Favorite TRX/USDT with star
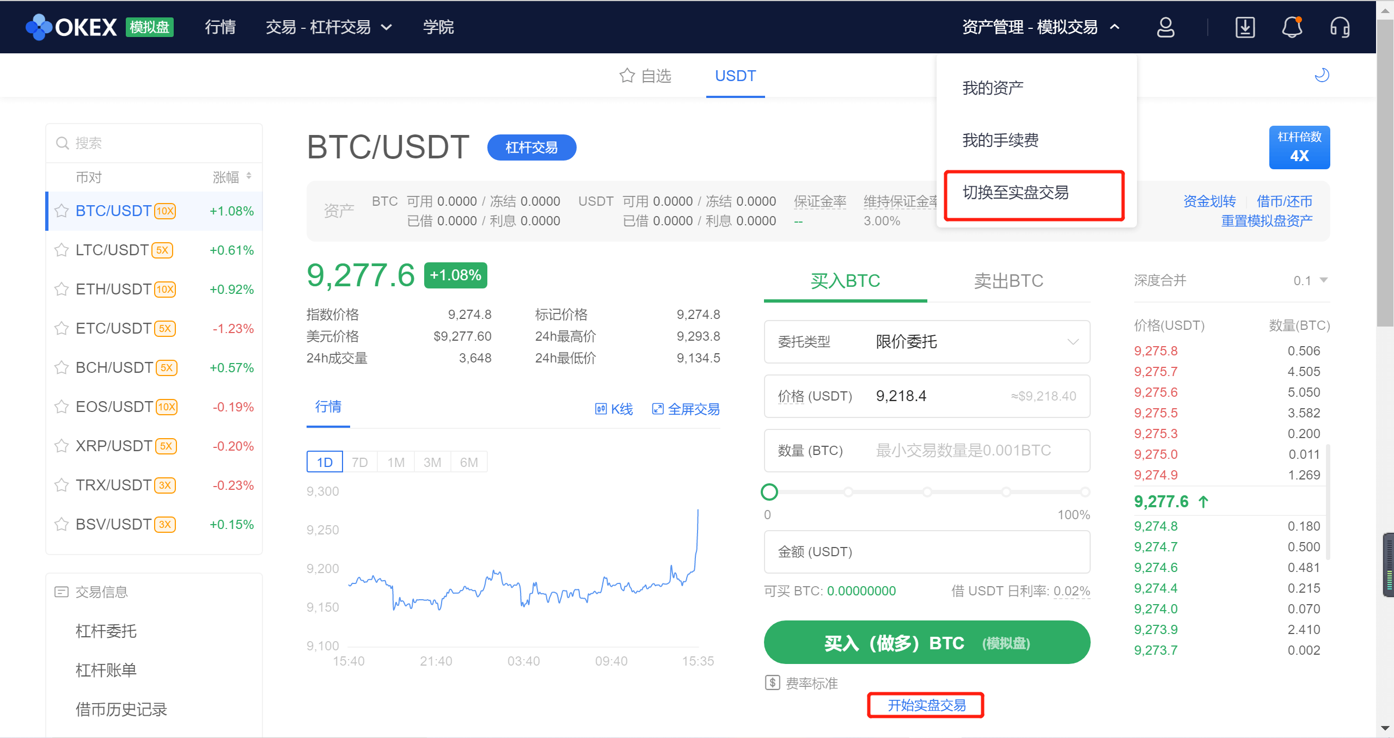The width and height of the screenshot is (1394, 738). (x=62, y=485)
